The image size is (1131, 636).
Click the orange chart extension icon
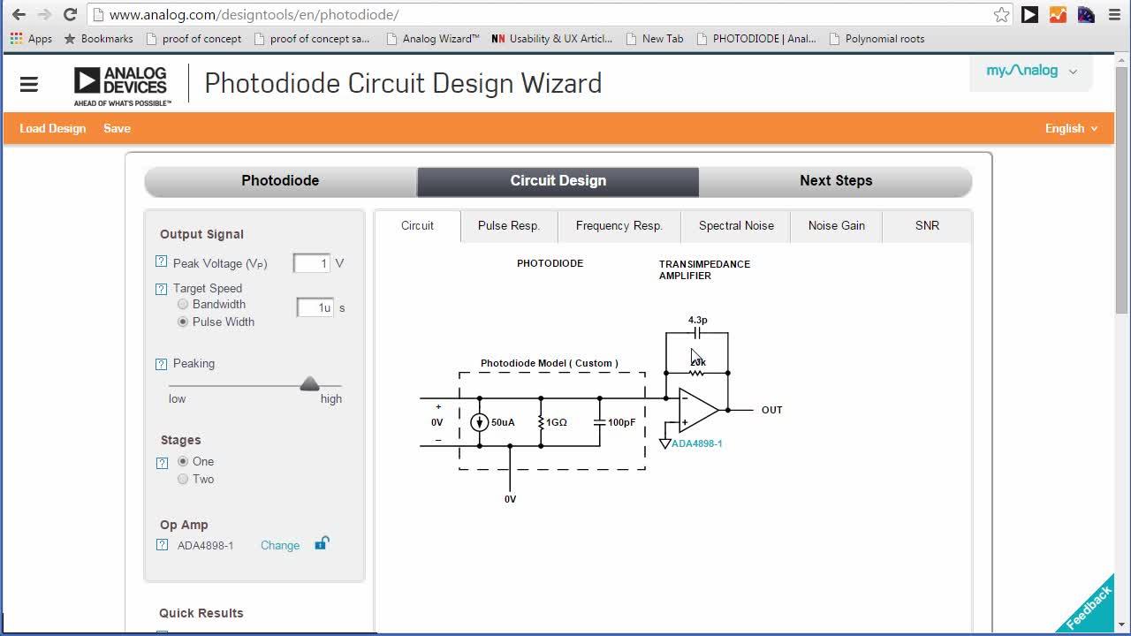click(1058, 14)
